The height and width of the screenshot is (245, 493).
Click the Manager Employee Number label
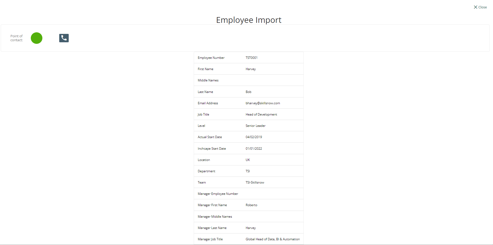[x=218, y=194]
